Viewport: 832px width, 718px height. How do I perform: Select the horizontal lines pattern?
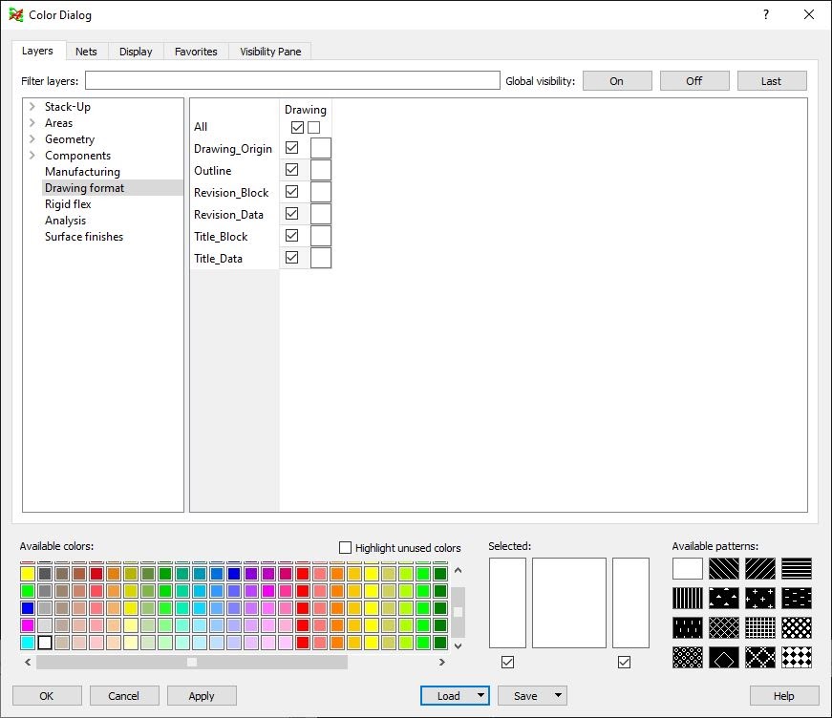click(797, 568)
